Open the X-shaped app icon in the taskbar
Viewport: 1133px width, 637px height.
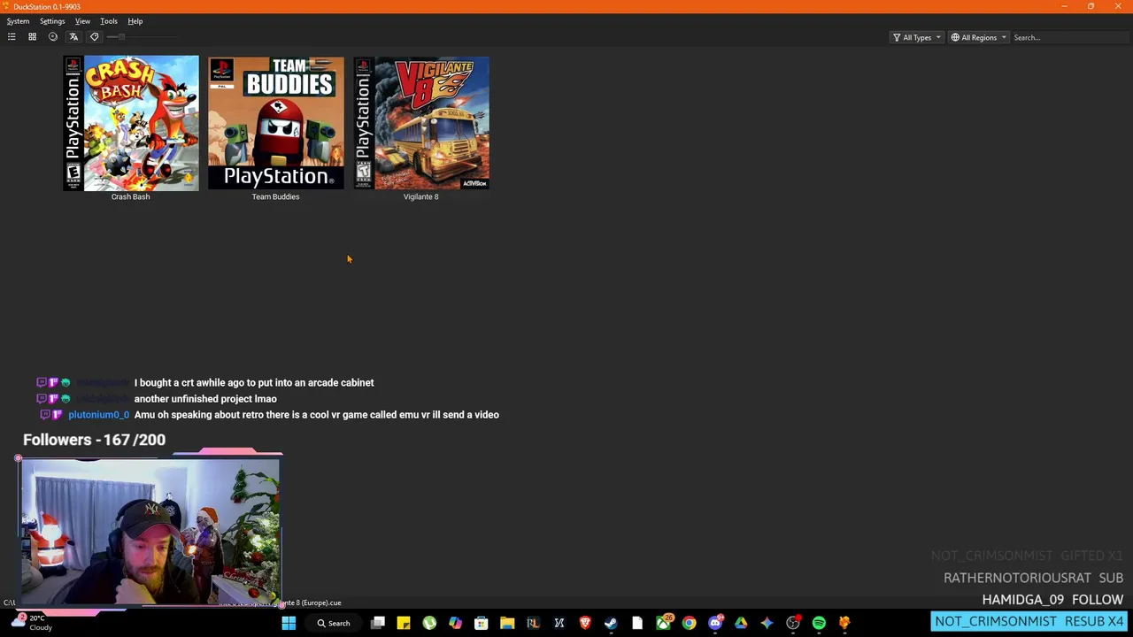[x=559, y=623]
